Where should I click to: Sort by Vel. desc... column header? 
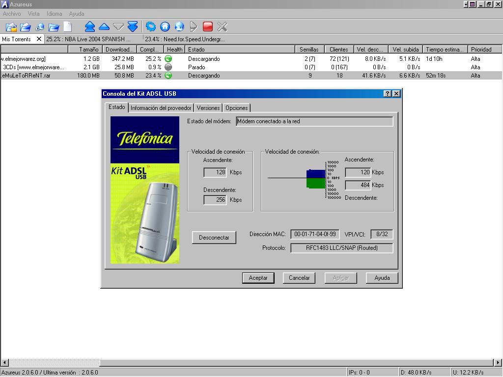(x=371, y=50)
